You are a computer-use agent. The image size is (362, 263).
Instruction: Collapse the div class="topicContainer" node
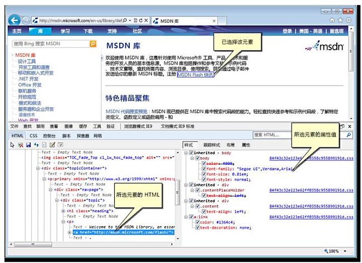point(38,168)
